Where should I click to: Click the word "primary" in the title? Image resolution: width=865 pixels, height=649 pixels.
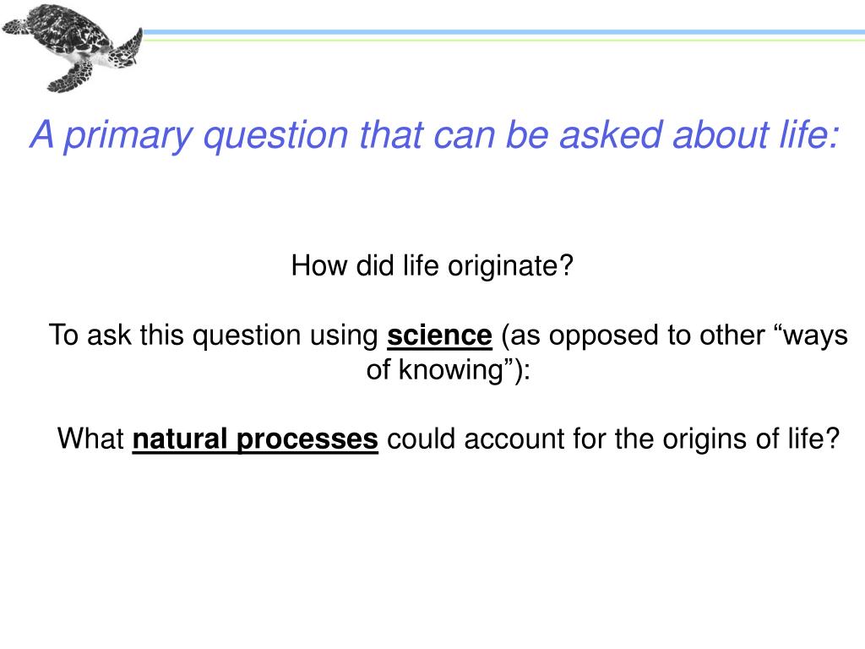pyautogui.click(x=128, y=136)
